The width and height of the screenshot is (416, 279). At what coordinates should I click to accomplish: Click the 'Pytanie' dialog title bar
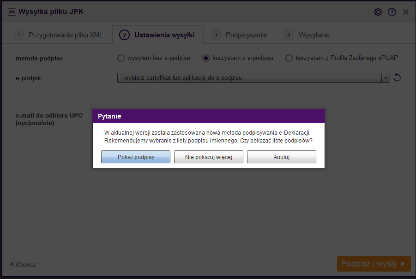point(209,116)
